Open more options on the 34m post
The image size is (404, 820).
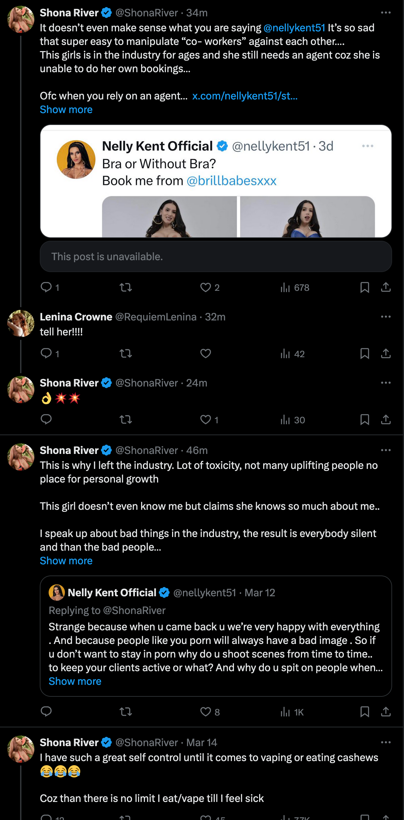[386, 13]
